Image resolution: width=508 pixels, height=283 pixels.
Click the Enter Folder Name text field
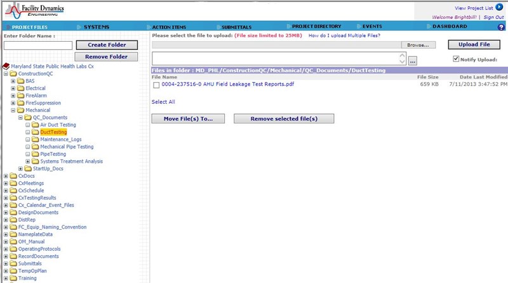point(38,46)
